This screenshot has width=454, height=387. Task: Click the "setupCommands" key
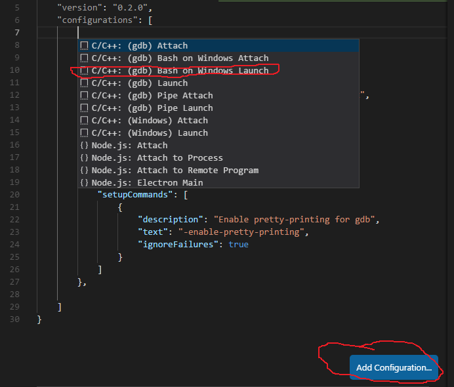click(x=135, y=195)
